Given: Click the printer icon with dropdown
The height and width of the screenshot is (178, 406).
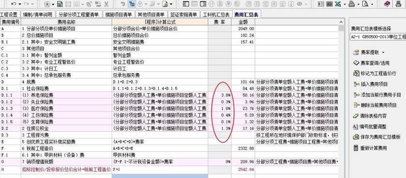Looking at the screenshot, I should [352, 4].
